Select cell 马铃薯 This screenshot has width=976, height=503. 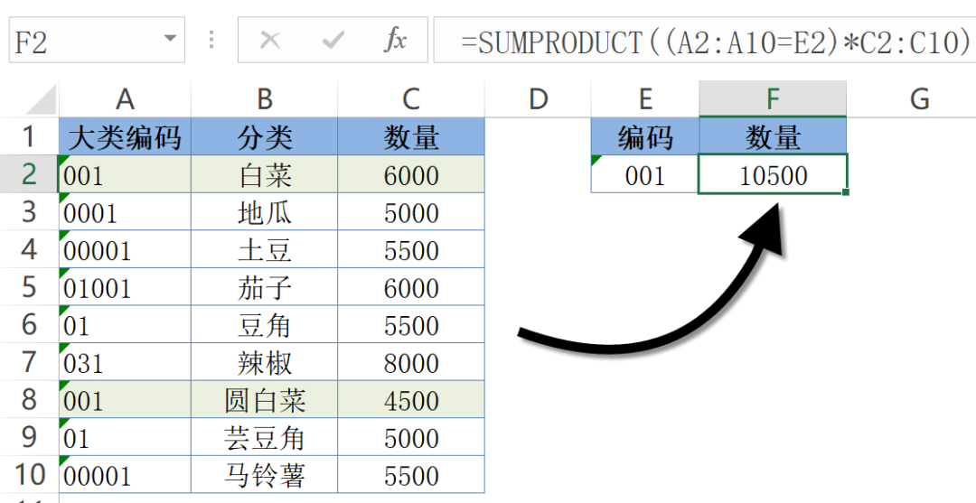click(265, 474)
